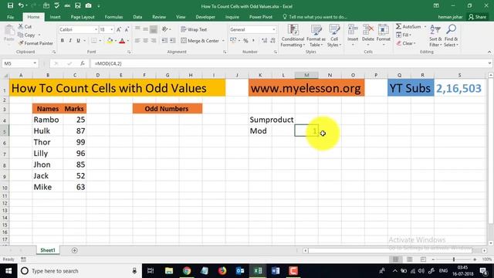Open Find & Select magnifier menu
The image size is (494, 278).
click(451, 36)
